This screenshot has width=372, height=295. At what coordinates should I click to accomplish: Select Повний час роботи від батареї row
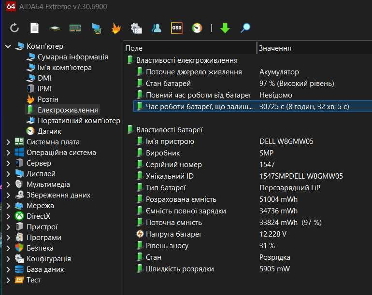[253, 95]
